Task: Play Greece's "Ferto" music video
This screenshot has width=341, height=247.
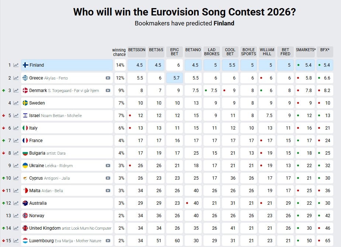Action: (109, 78)
